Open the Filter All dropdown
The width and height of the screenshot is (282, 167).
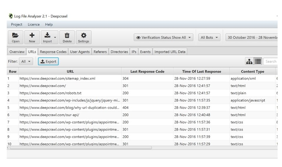[x=26, y=61]
